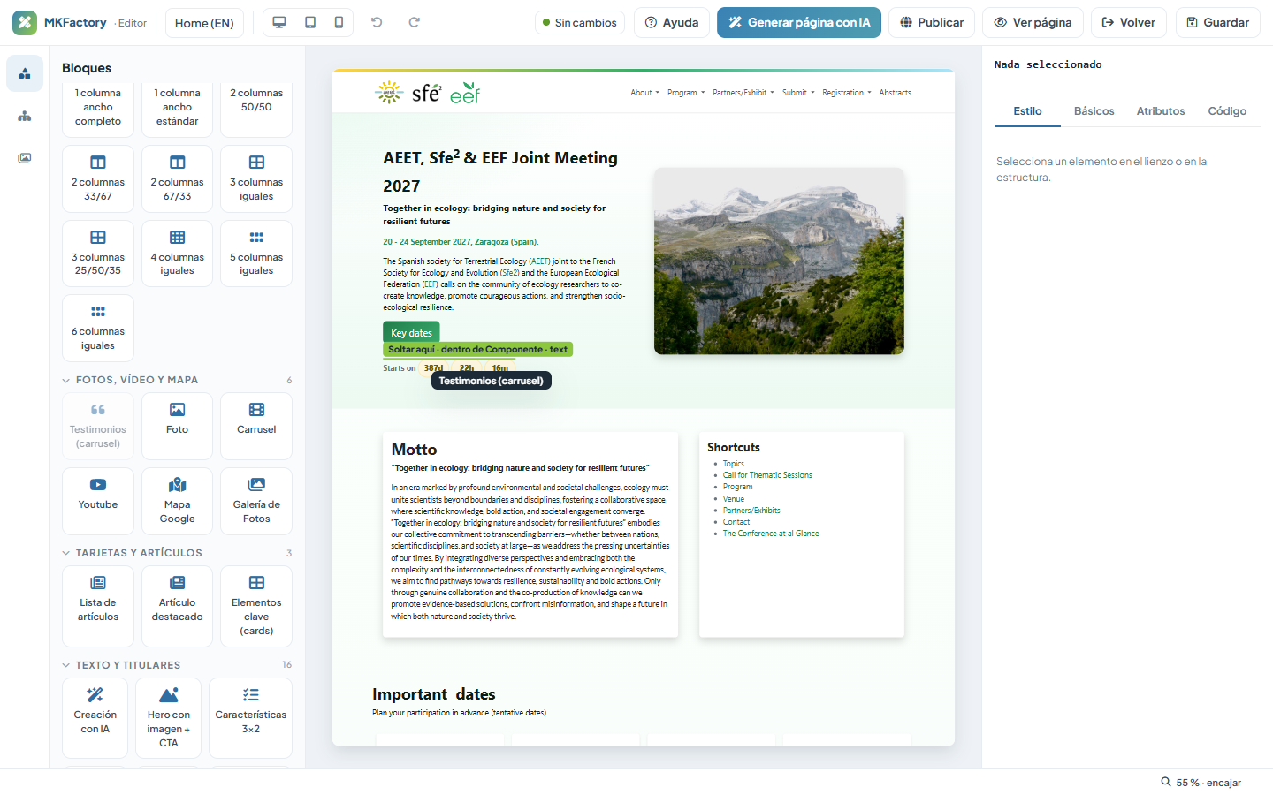
Task: Click the redo arrow icon
Action: [414, 22]
